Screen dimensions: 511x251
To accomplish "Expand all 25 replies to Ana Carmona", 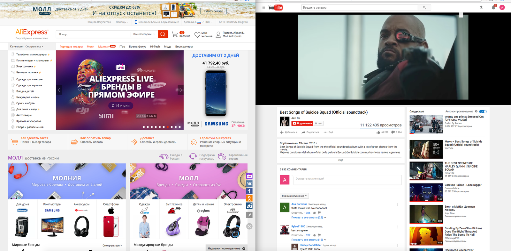I will click(x=309, y=218).
